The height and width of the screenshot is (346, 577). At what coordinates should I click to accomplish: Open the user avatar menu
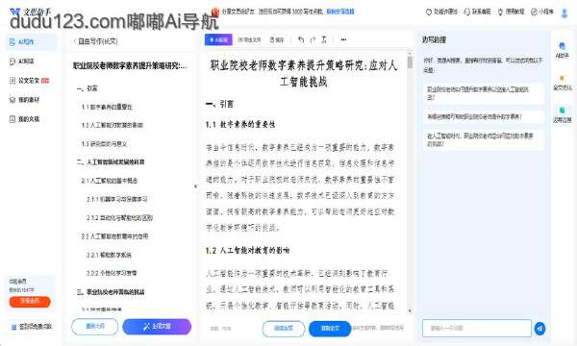564,12
